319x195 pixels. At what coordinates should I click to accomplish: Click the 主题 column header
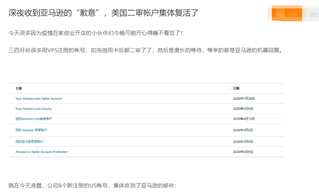click(x=19, y=88)
